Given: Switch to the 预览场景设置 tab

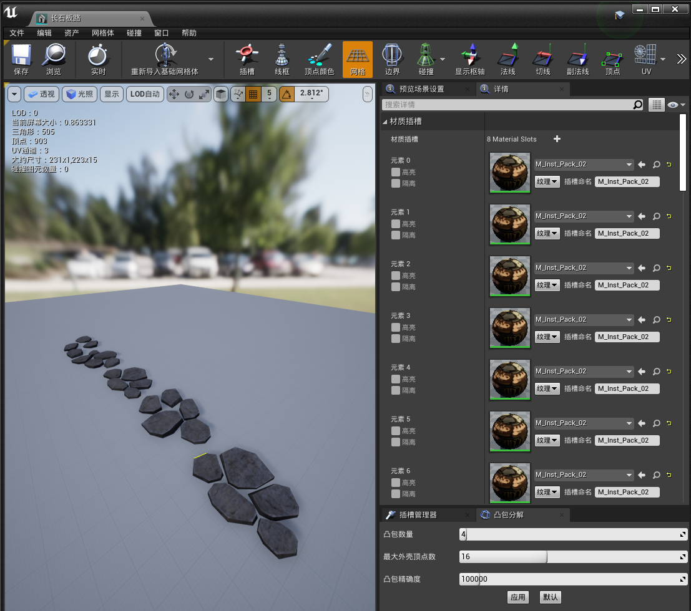Looking at the screenshot, I should 421,89.
